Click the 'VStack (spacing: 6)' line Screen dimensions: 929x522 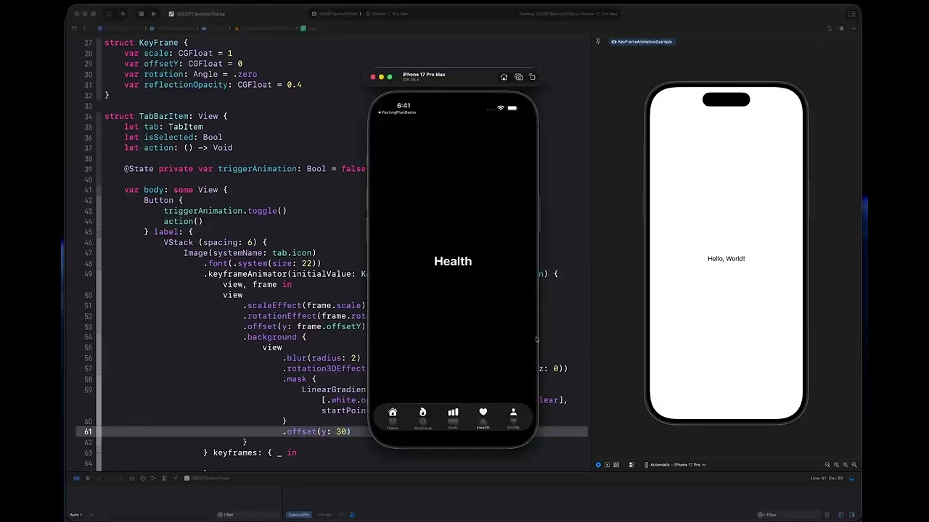point(216,242)
